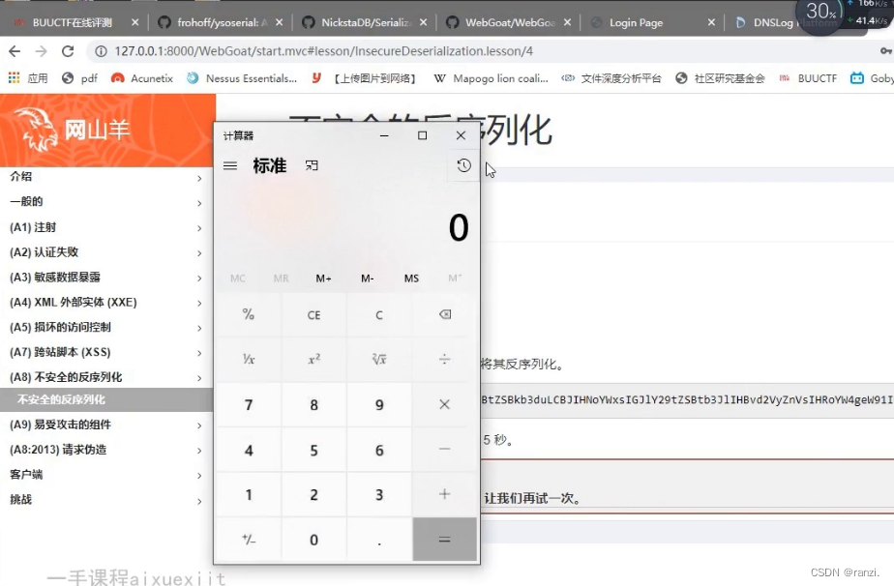Screen dimensions: 894x586
Task: Switch to the Login Page tab
Action: click(x=636, y=23)
